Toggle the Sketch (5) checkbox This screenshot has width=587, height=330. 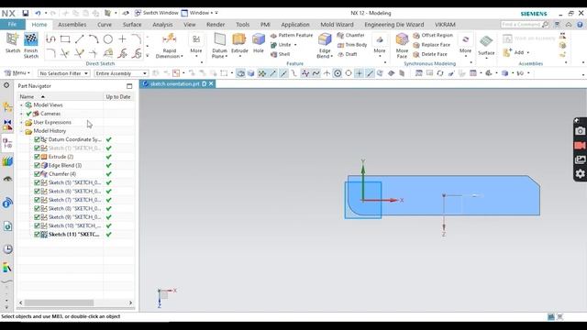pos(37,182)
